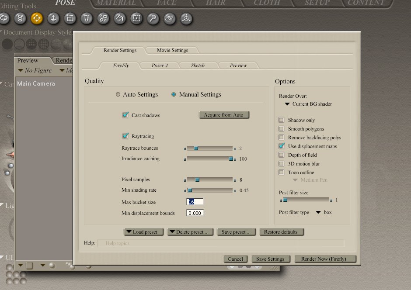The image size is (411, 290).
Task: Switch to the Sketch renderer tab
Action: coord(198,66)
